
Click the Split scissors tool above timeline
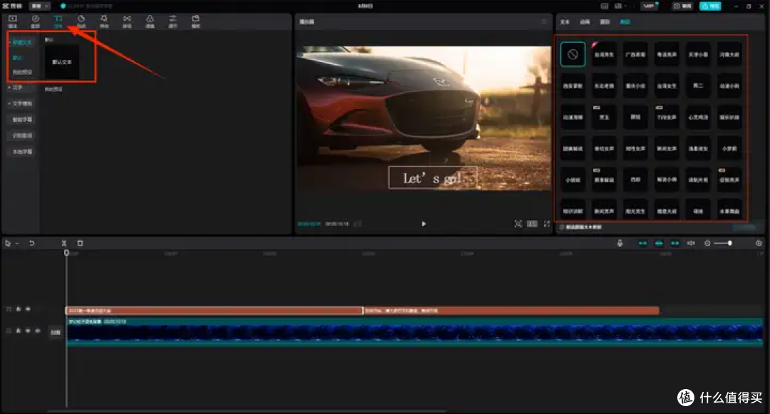(64, 243)
